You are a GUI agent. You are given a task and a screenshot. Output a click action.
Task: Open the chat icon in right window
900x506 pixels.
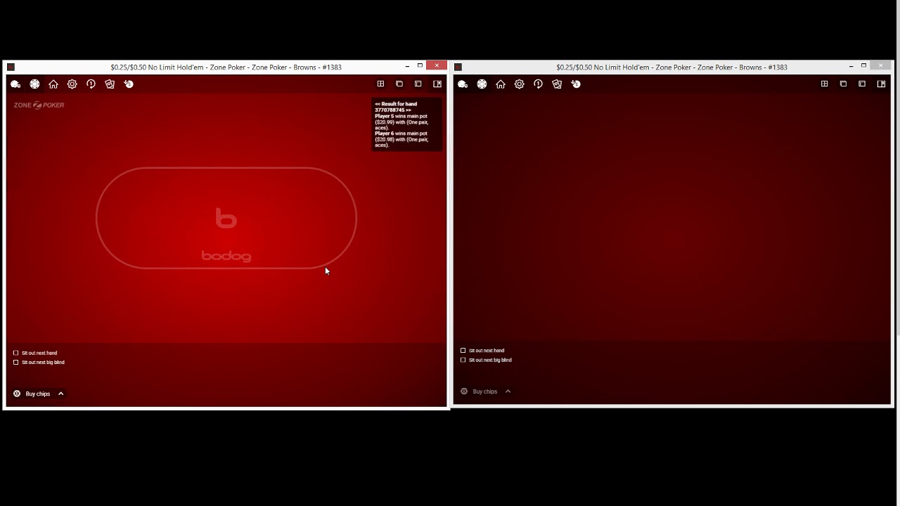coord(463,84)
